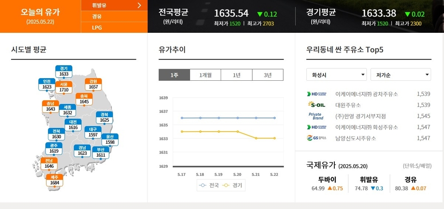
Task: Click the 5.21 경기 data point on chart
Action: [x=256, y=138]
